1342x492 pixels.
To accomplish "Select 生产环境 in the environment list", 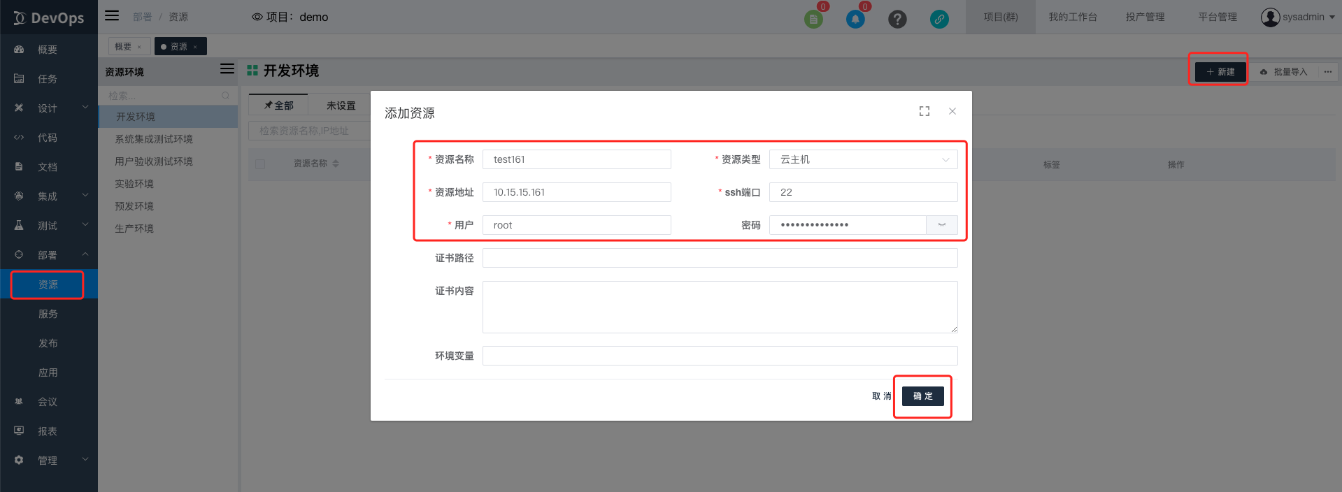I will pos(134,229).
